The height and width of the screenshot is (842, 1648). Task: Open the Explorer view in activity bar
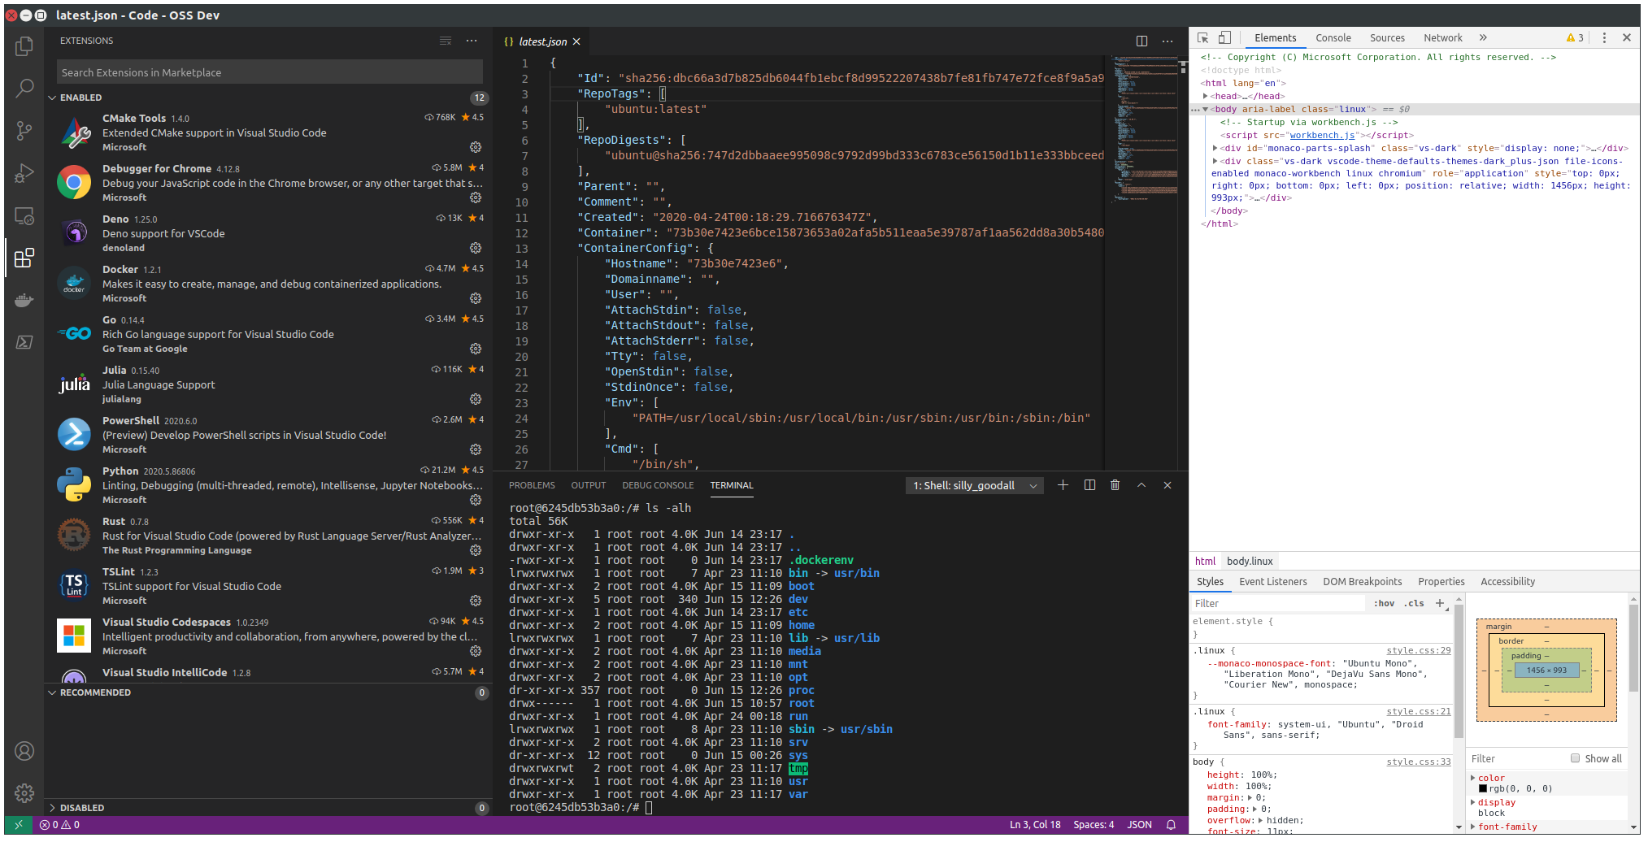pos(24,46)
